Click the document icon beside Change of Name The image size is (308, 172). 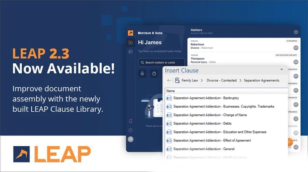[x=169, y=115]
